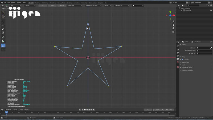Screen dimensions: 213x120
Task: Open the Reference Line Point dropdown
Action: (93, 6)
